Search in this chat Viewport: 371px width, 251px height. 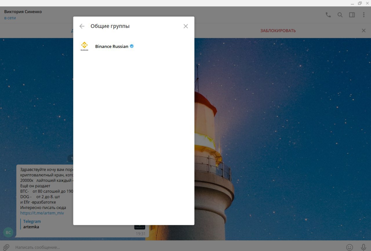coord(340,15)
